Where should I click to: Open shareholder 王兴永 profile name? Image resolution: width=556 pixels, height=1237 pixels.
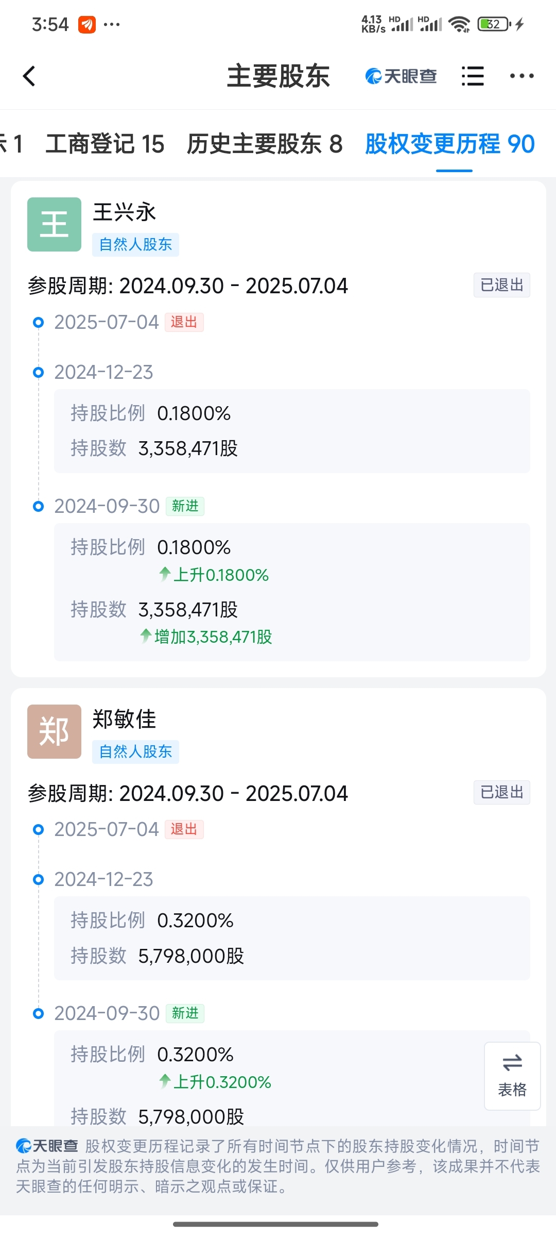[124, 212]
